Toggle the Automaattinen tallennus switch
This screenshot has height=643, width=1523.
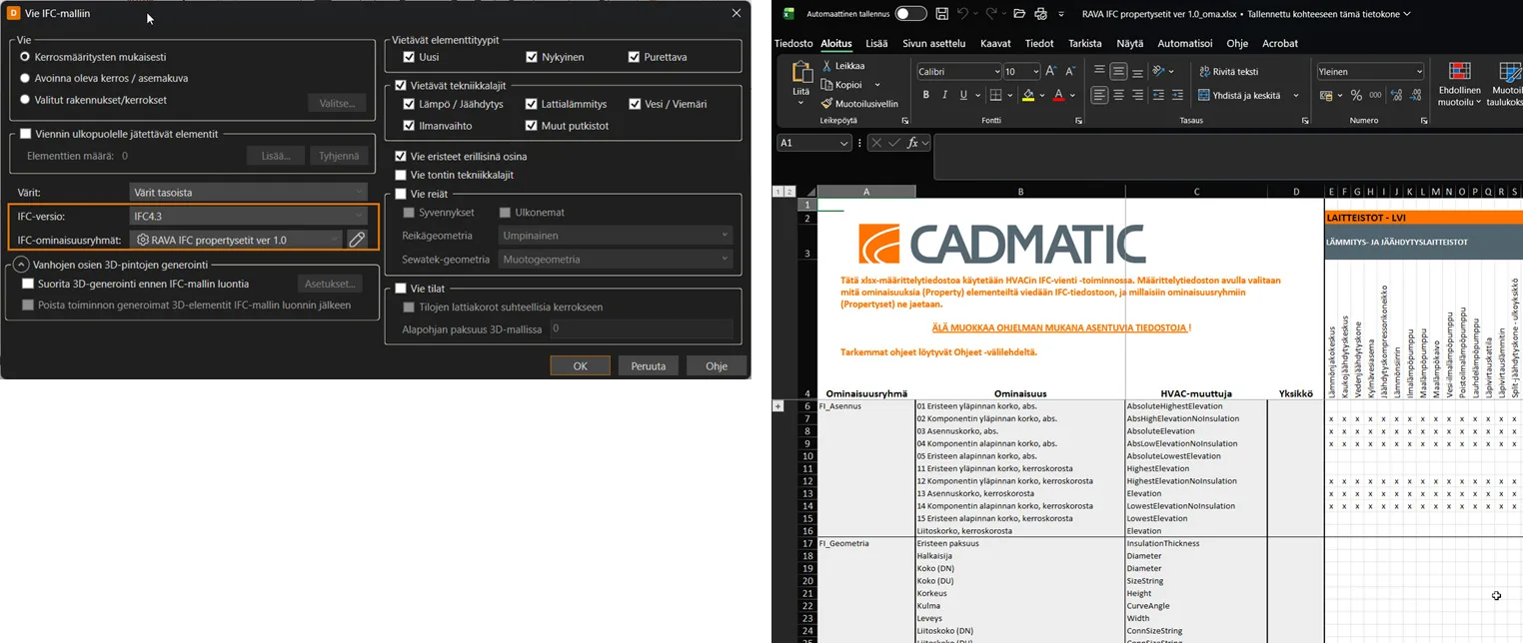[910, 14]
